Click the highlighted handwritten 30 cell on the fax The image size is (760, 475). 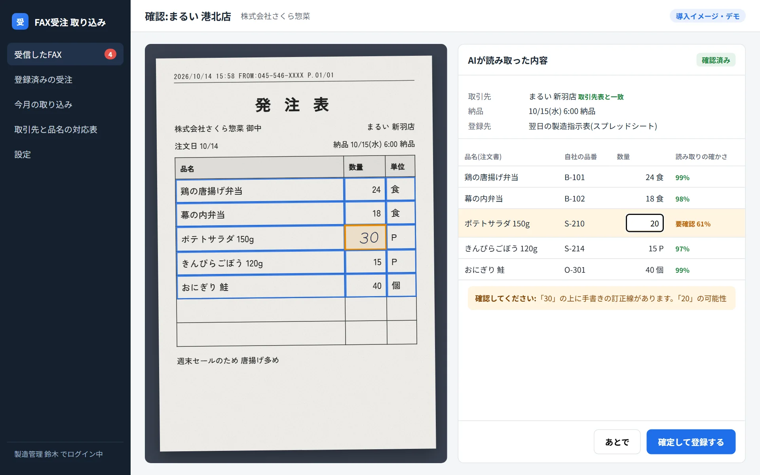click(x=365, y=237)
